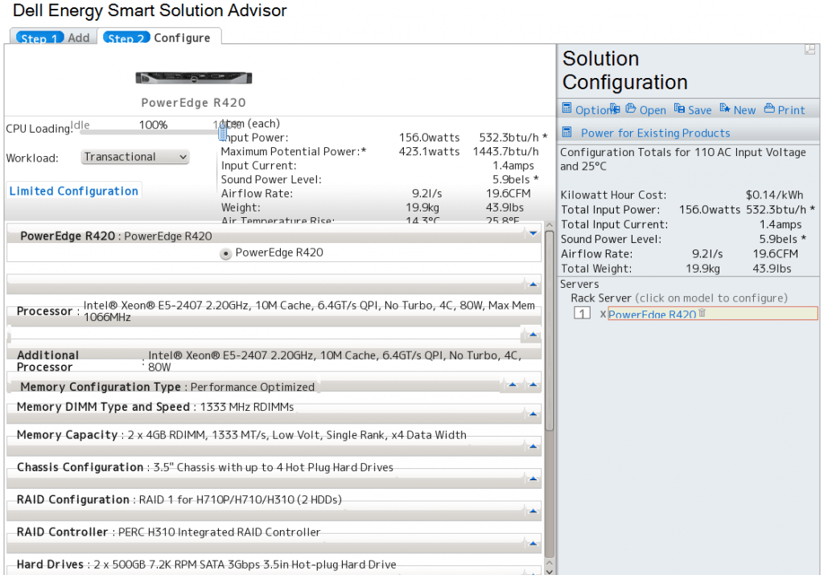
Task: Click the configuration list scrollbar up arrow
Action: (x=549, y=225)
